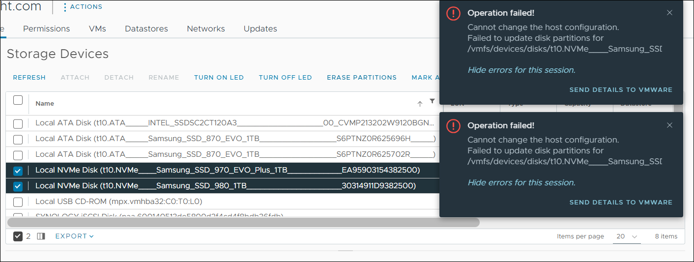Click Hide errors for this session in top alert

pyautogui.click(x=521, y=70)
